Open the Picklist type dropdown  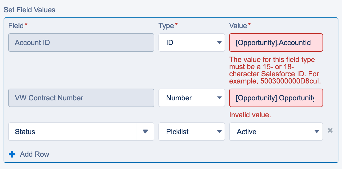(x=192, y=132)
